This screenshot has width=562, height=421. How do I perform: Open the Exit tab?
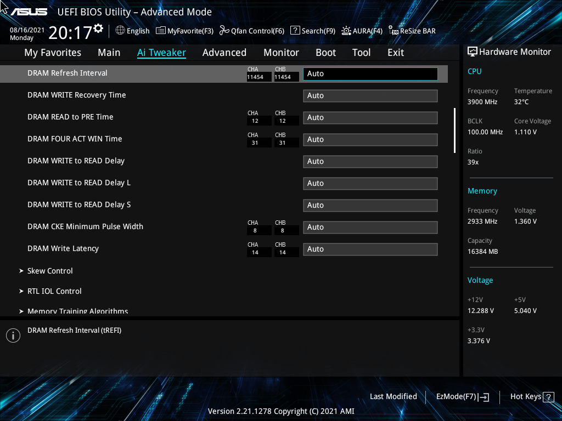tap(396, 53)
